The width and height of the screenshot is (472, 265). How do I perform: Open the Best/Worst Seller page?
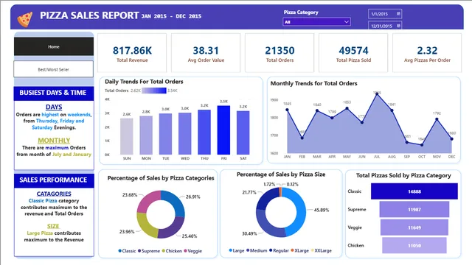54,69
